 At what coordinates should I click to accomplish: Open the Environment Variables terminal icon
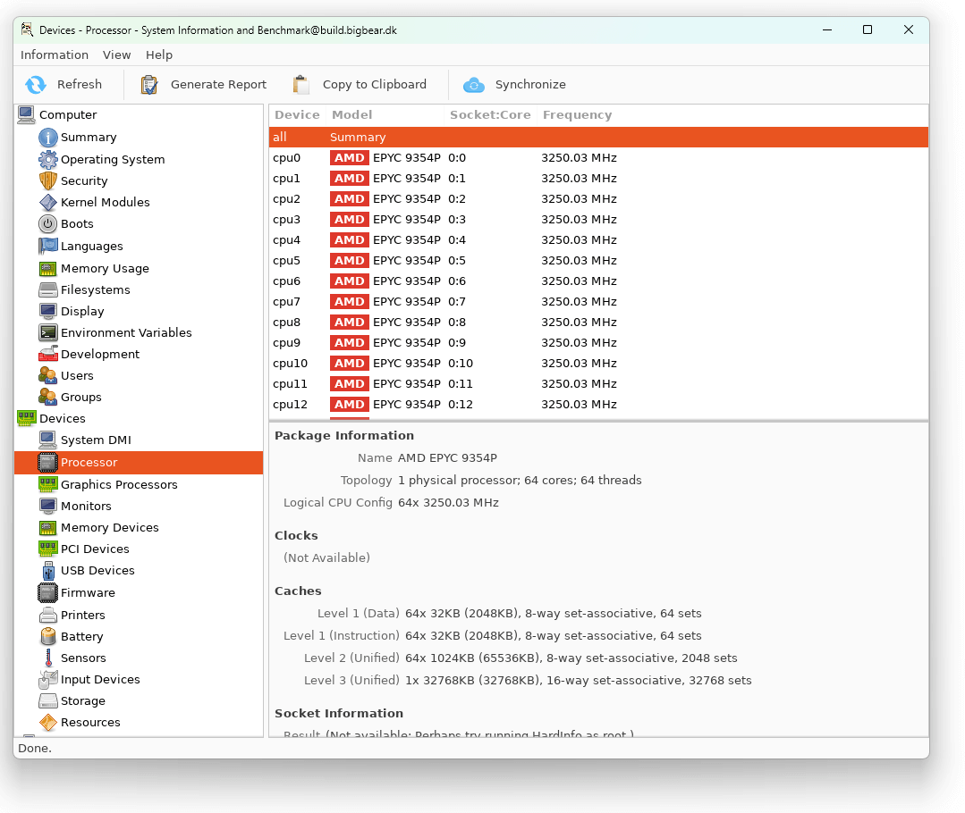pos(48,332)
